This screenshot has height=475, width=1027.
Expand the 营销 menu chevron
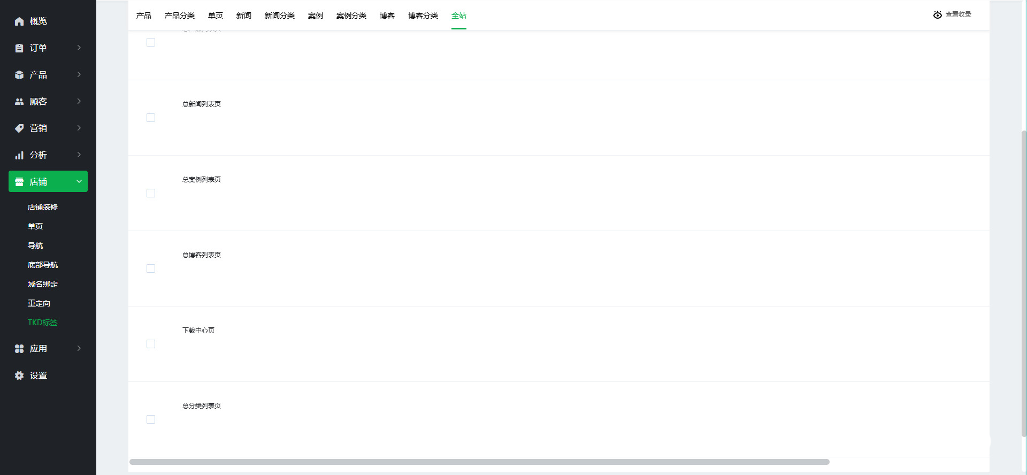79,128
